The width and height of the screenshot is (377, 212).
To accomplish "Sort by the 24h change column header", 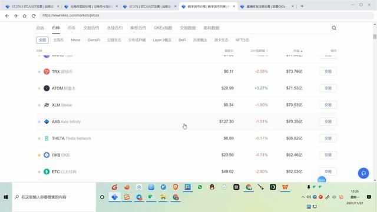I will 259,51.
